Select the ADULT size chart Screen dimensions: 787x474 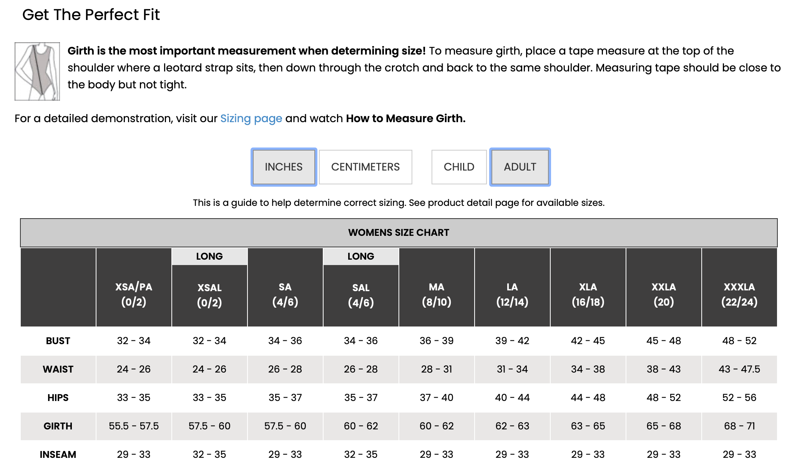pos(520,167)
